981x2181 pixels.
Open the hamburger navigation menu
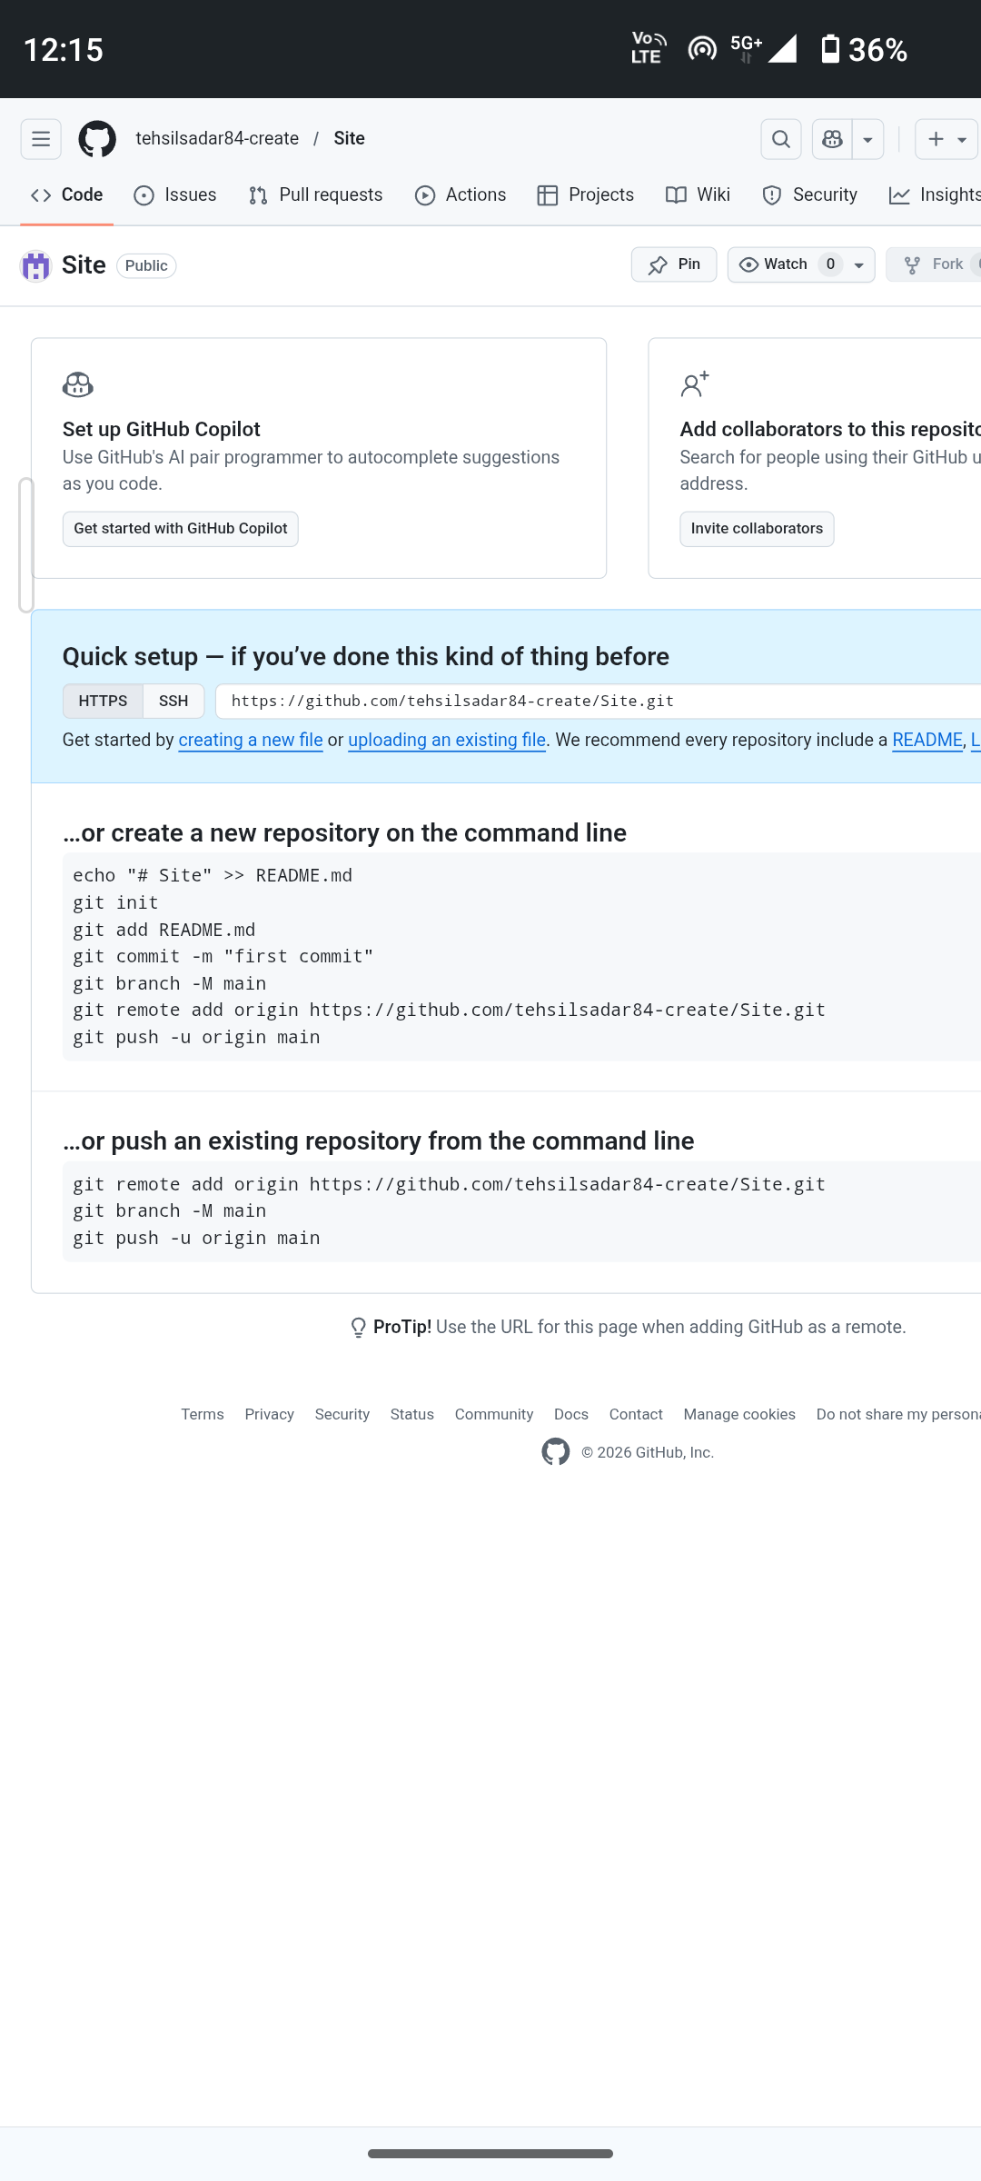pos(41,139)
